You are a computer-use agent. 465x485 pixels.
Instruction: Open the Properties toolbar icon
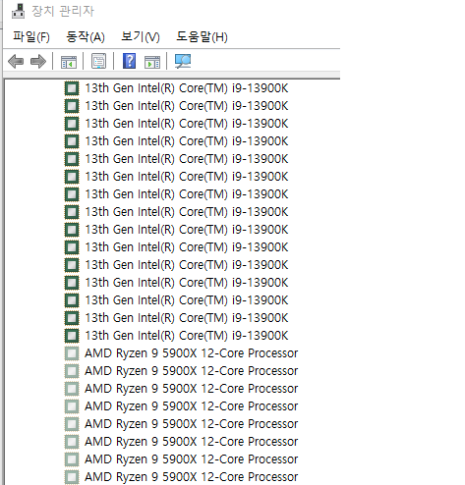click(x=98, y=61)
